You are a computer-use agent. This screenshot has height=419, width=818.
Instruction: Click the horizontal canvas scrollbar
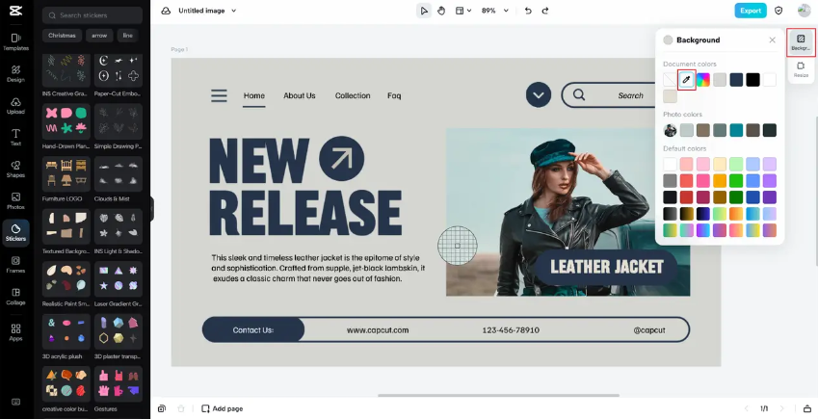point(498,396)
